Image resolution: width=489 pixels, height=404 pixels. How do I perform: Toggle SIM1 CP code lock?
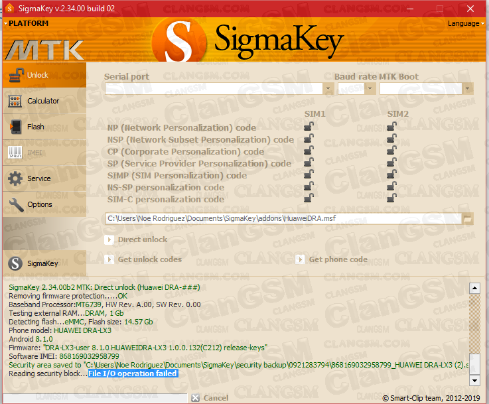309,150
